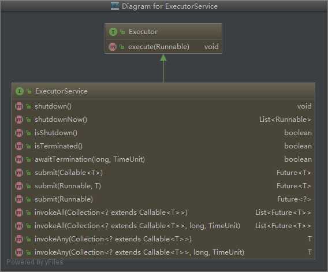Select the ExecutorService interface name
Viewport: 328px width, 272px height.
pos(61,91)
